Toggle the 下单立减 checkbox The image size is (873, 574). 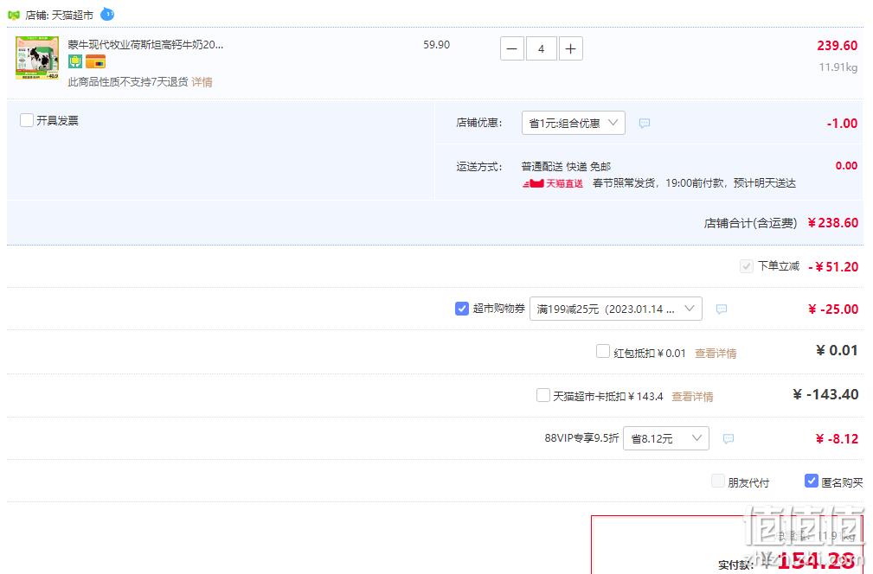746,266
